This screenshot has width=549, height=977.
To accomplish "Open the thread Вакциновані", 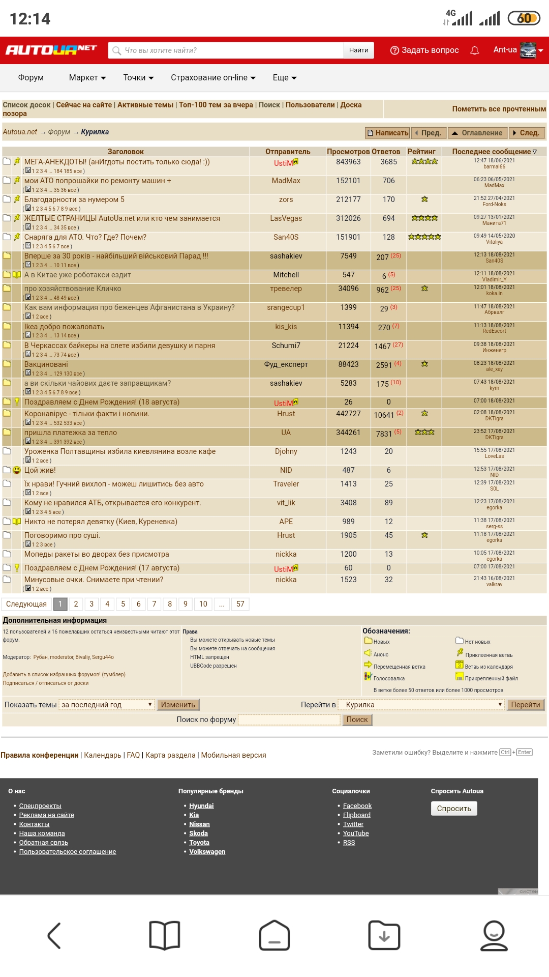I will 46,364.
